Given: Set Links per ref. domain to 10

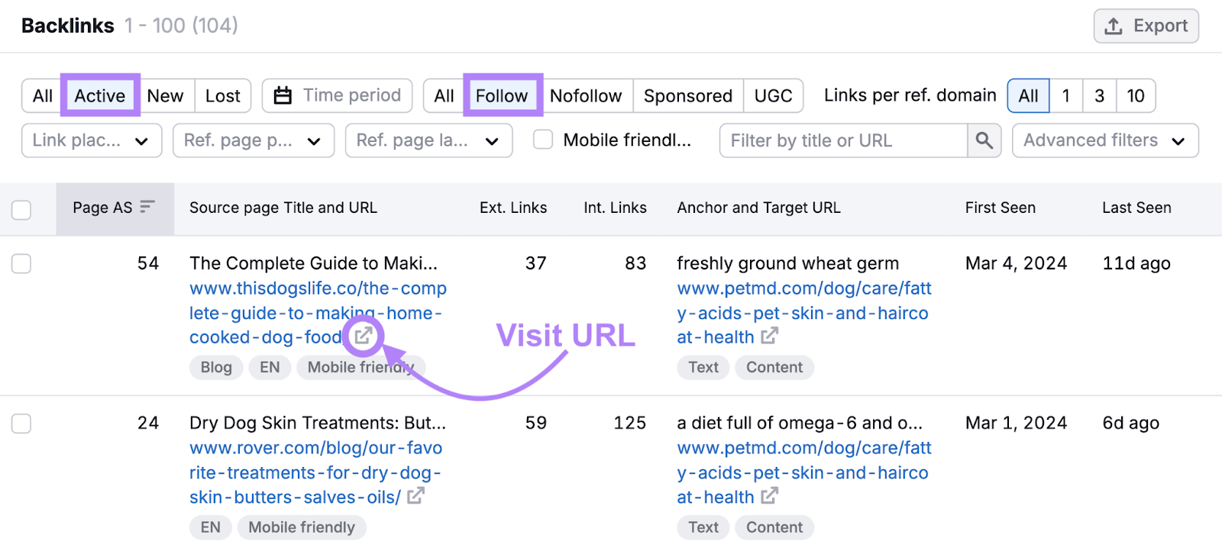Looking at the screenshot, I should pos(1136,95).
